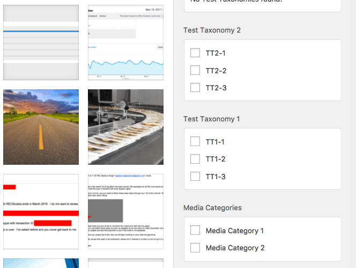356x268 pixels.
Task: Select the TT1-2 checkbox
Action: 195,159
